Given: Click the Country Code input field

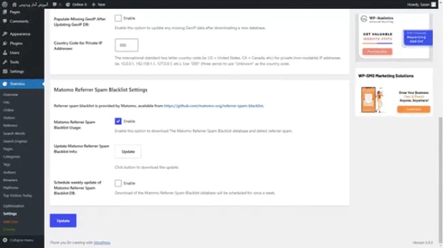Looking at the screenshot, I should 126,45.
